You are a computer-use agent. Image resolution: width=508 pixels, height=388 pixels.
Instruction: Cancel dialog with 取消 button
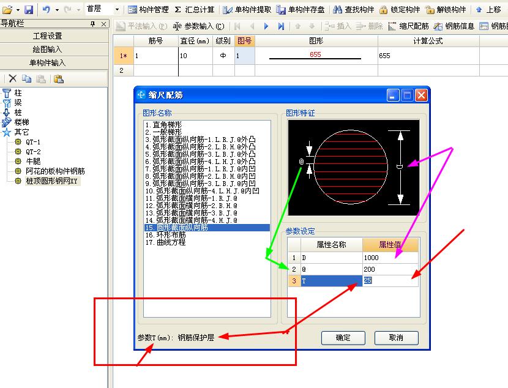coord(396,338)
